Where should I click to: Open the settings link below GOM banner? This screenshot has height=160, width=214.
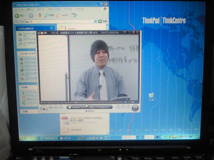coord(90,111)
